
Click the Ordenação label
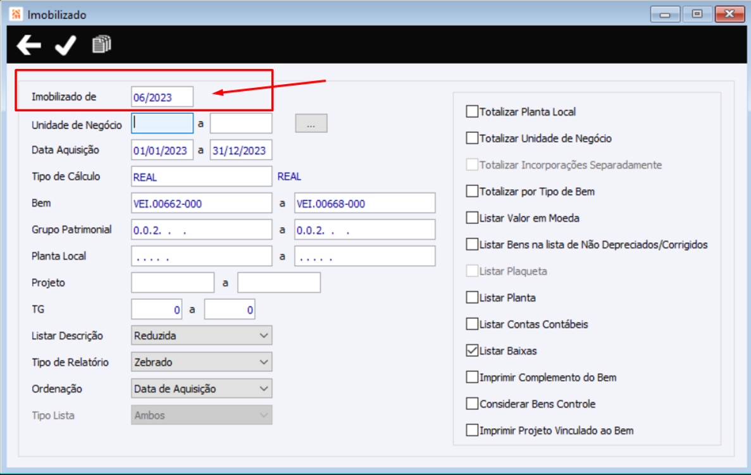click(56, 389)
